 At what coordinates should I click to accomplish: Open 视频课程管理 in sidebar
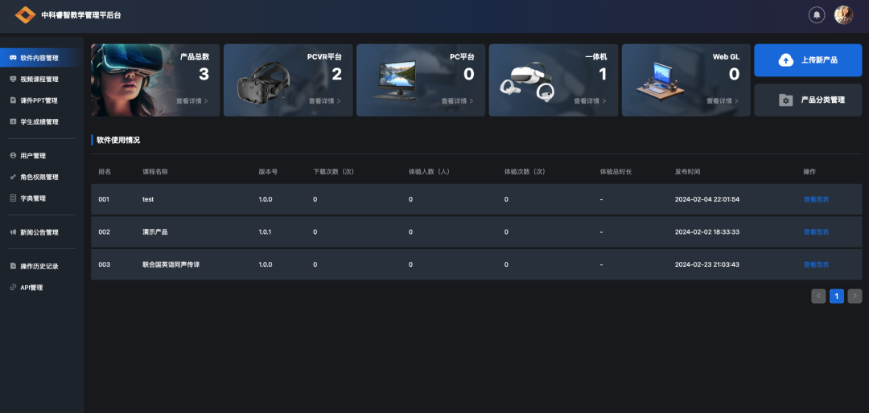coord(39,80)
